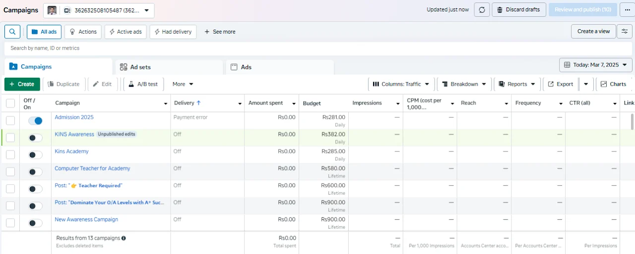
Task: Click the green Create button
Action: [22, 84]
